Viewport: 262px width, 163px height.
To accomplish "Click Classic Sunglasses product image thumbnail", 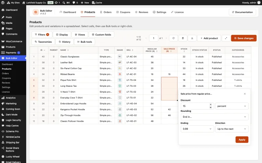I will pyautogui.click(x=120, y=57).
